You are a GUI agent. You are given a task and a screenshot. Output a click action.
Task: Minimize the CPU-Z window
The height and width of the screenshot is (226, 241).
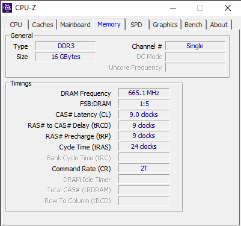pyautogui.click(x=173, y=8)
